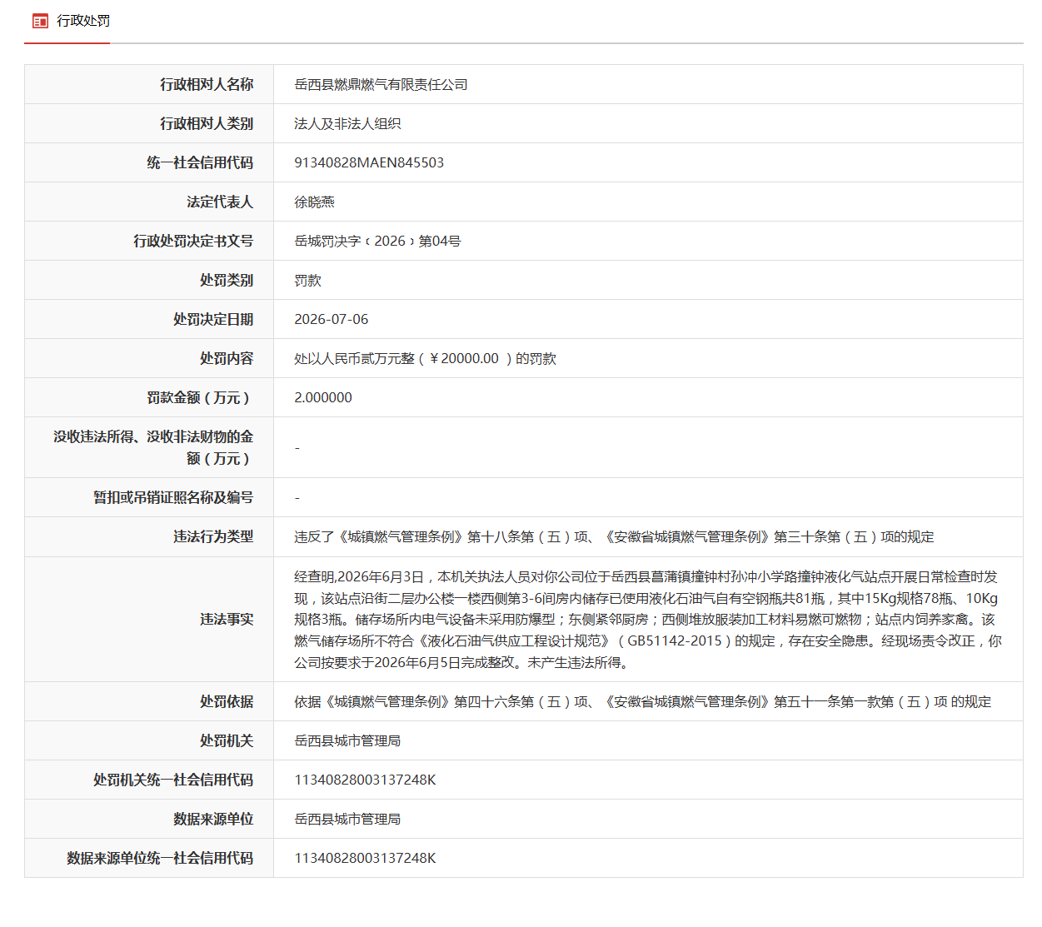The height and width of the screenshot is (927, 1042).
Task: Select penalty content 处以人民币贰万元整 text
Action: coord(425,359)
